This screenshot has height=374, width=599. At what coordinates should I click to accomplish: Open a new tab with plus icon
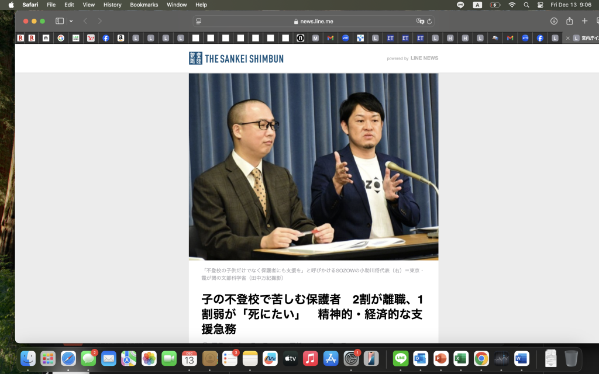tap(584, 21)
